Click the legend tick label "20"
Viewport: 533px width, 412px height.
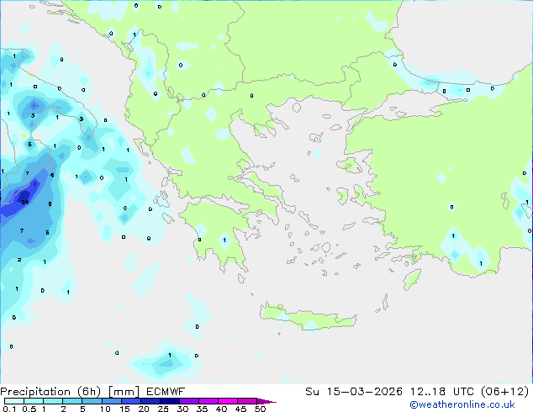(x=144, y=409)
